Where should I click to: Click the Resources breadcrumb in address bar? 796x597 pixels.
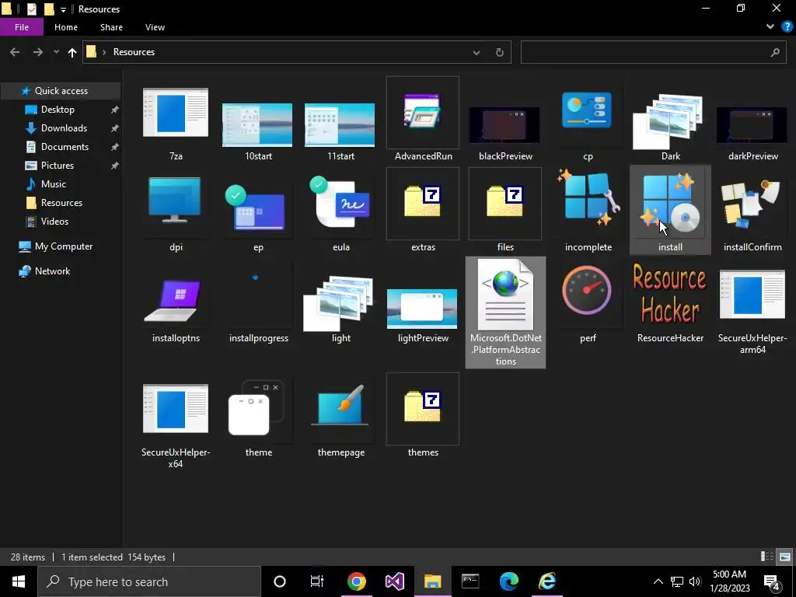[x=134, y=52]
